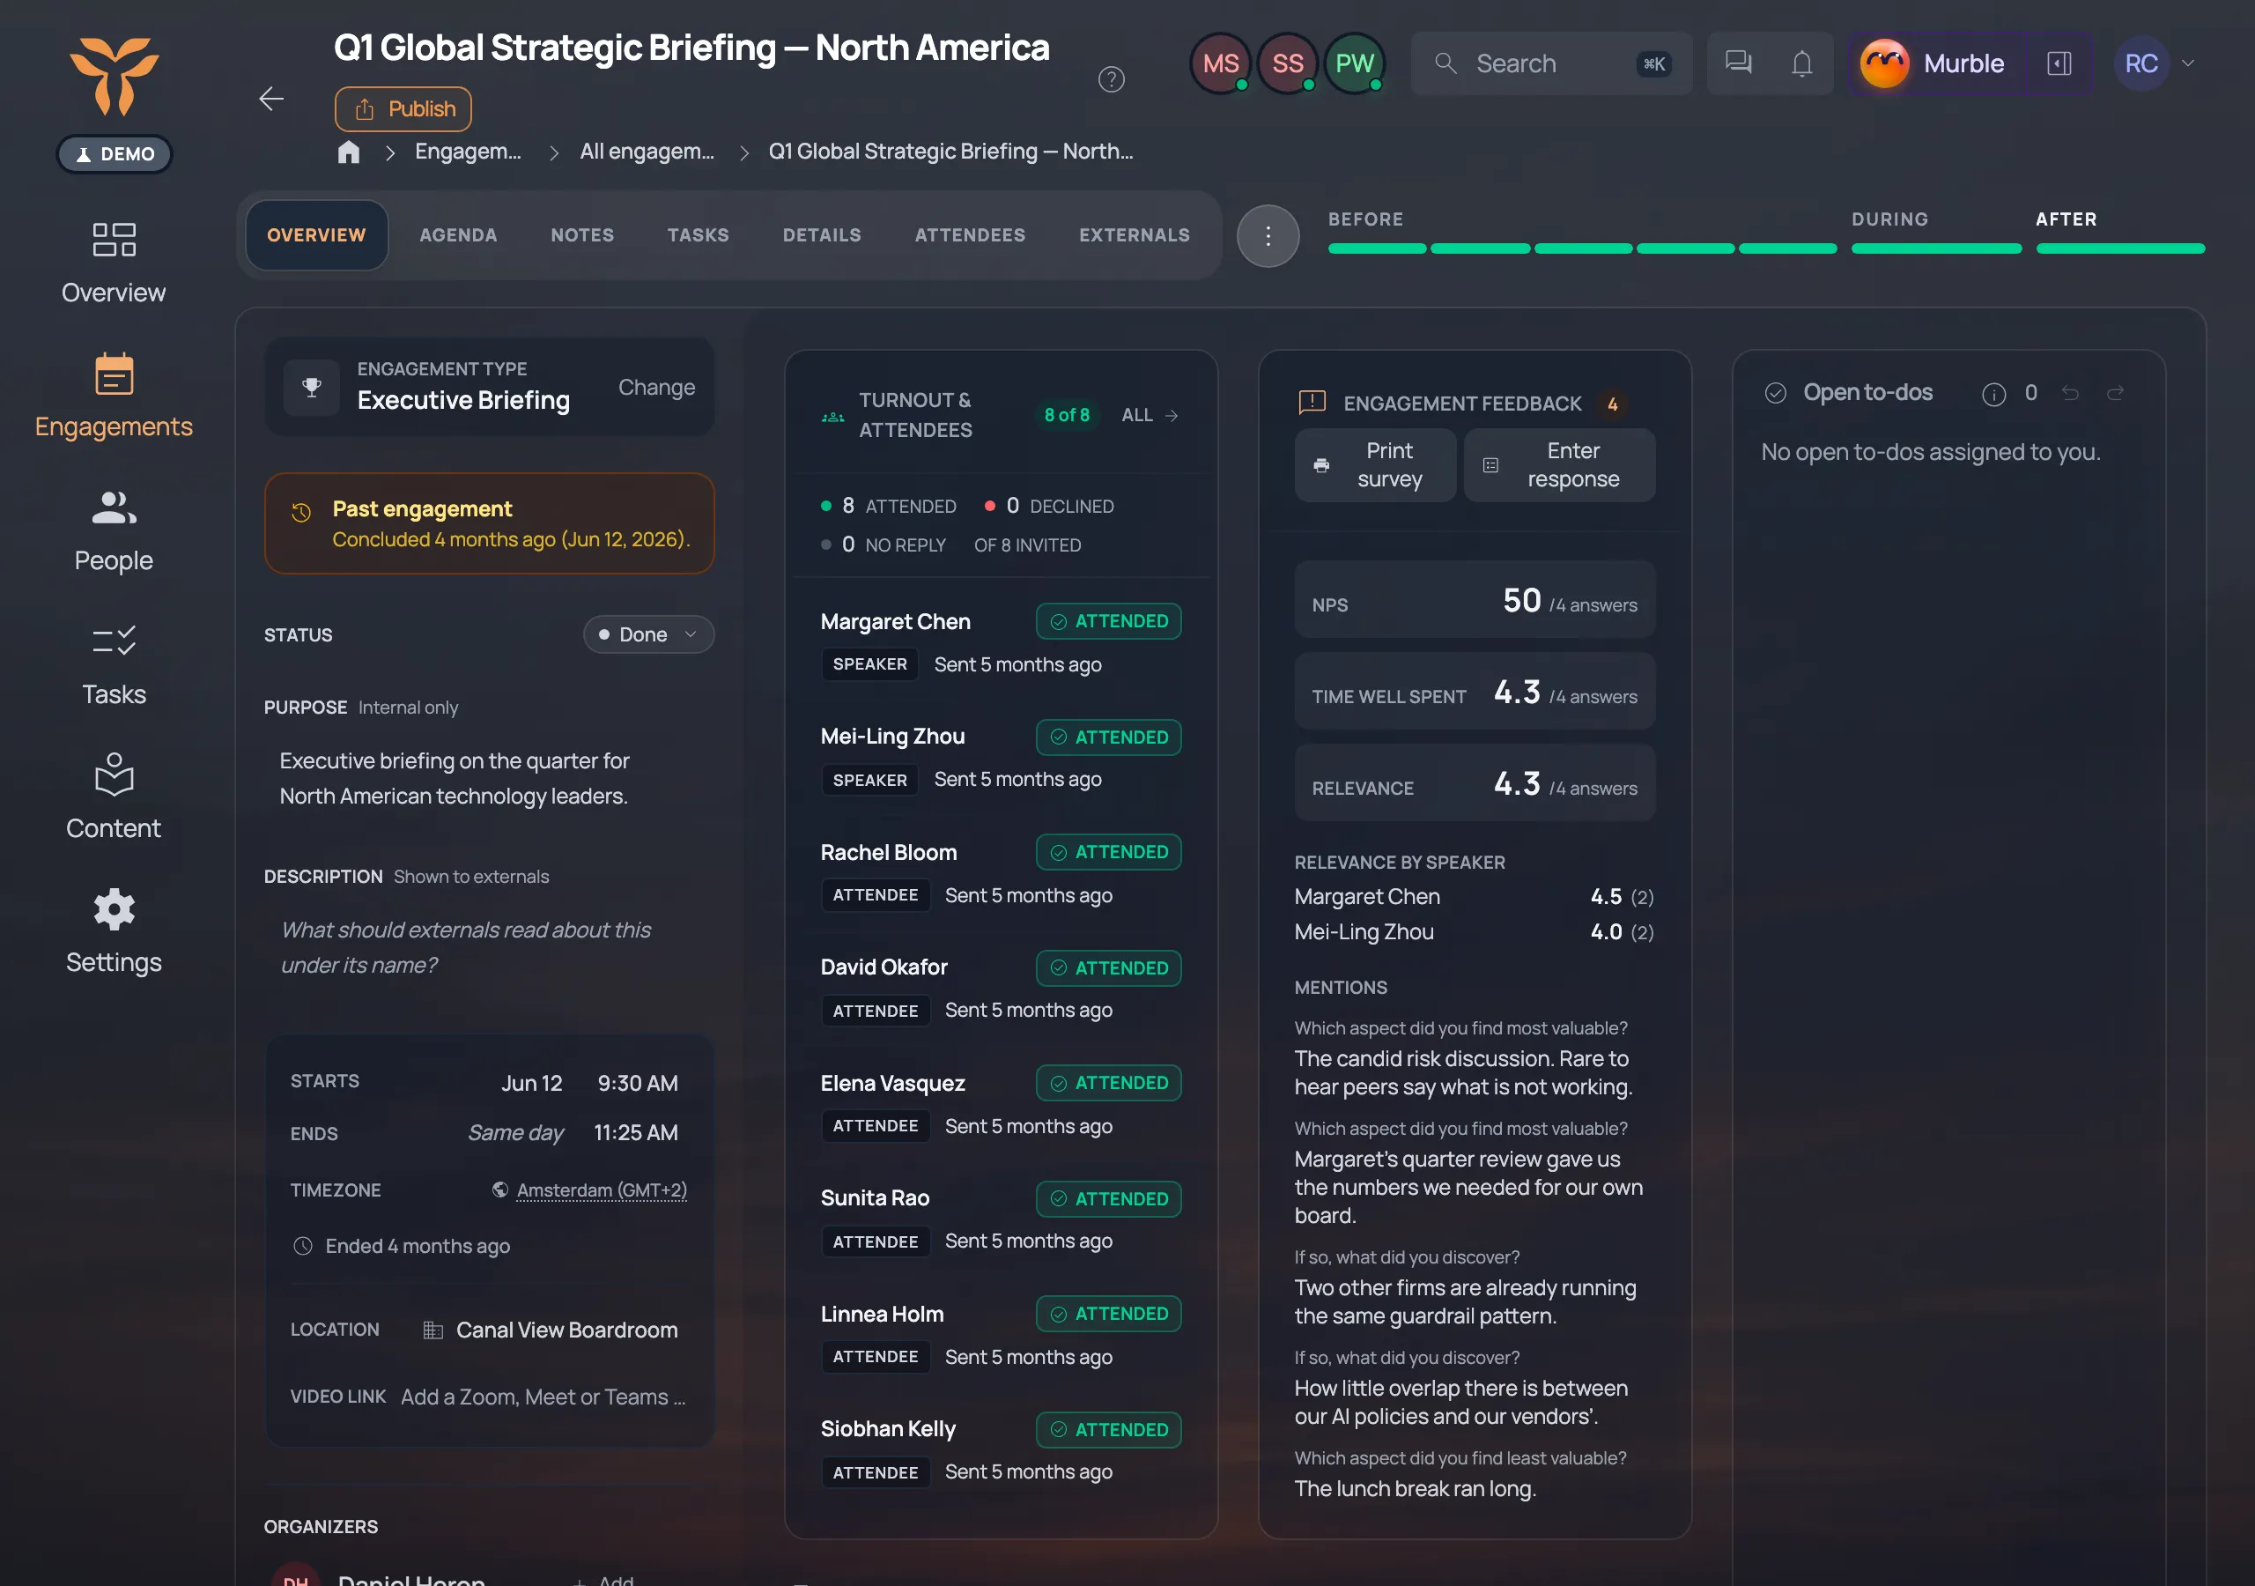The width and height of the screenshot is (2255, 1586).
Task: Open the Details tab
Action: tap(822, 236)
